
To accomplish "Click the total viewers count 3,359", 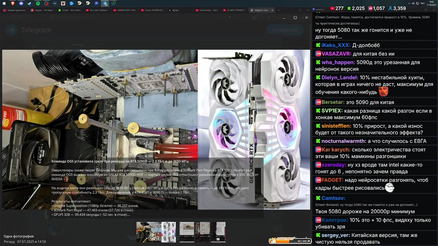I will 397,8.
